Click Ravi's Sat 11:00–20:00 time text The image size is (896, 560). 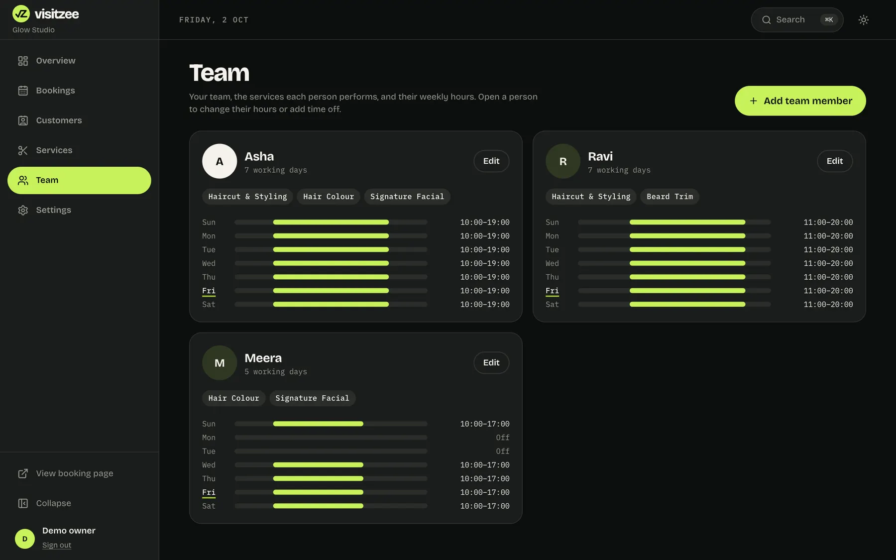[828, 304]
